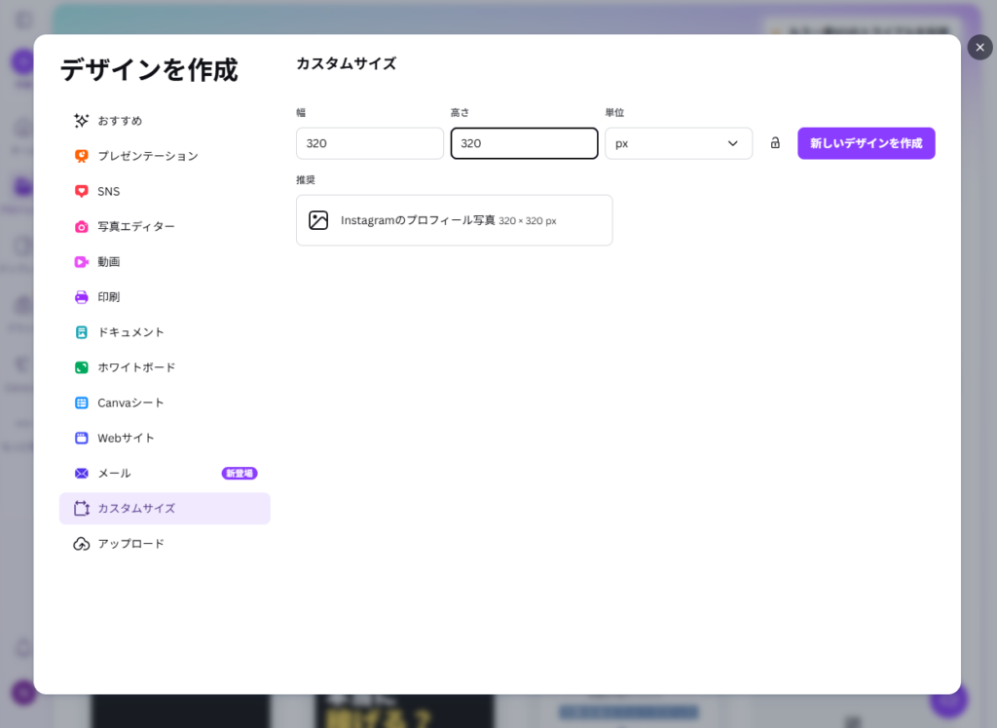Image resolution: width=997 pixels, height=728 pixels.
Task: Click the 印刷 printer icon
Action: 82,297
